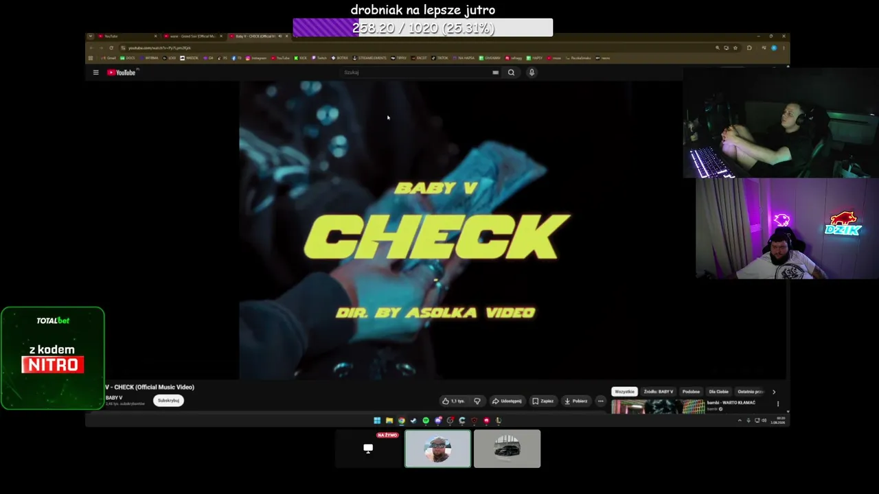The height and width of the screenshot is (494, 879).
Task: Open the Twitch bookmark
Action: [x=319, y=58]
